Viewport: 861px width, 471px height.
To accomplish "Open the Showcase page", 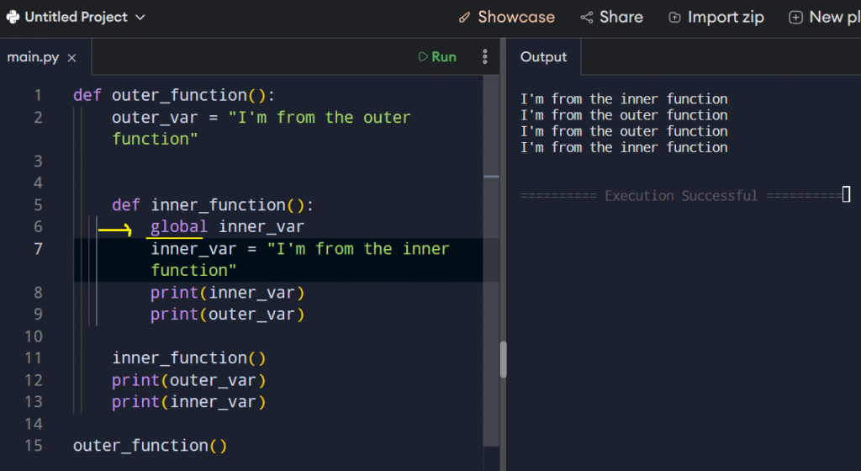I will pyautogui.click(x=506, y=17).
